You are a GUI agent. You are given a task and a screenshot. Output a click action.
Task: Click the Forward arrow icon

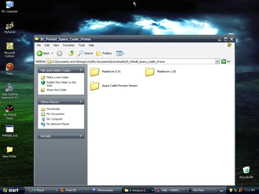[x=59, y=53]
